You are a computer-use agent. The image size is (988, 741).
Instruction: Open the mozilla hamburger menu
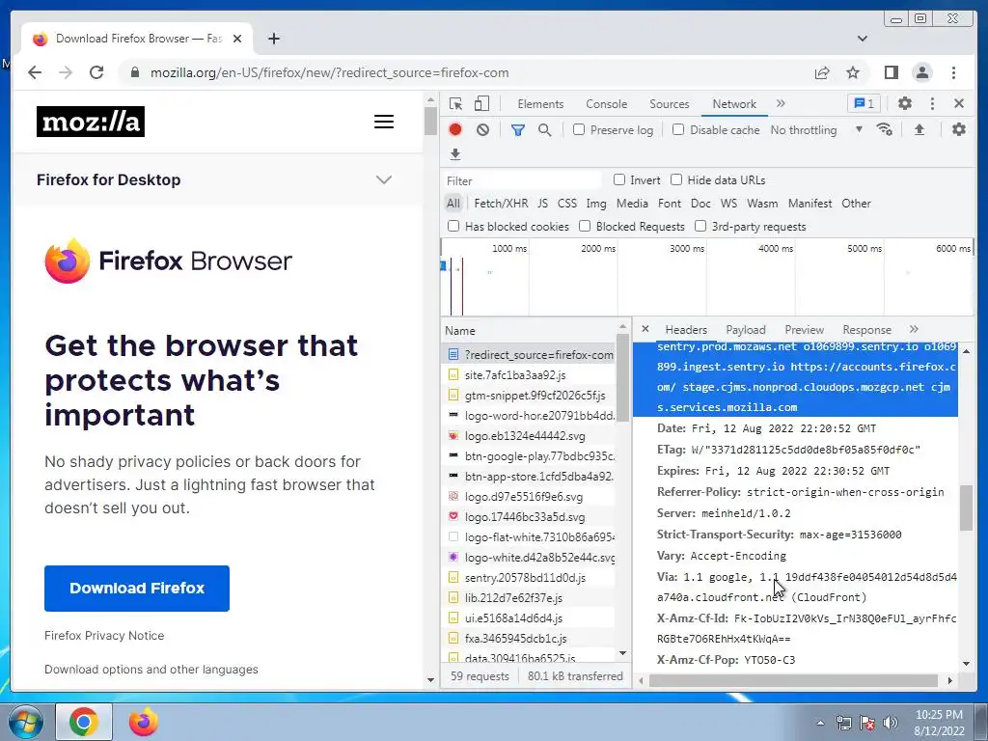point(384,122)
